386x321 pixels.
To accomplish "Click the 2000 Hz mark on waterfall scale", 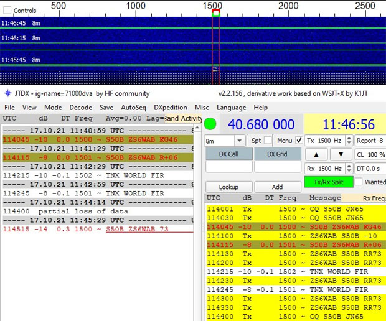I will tap(288, 6).
